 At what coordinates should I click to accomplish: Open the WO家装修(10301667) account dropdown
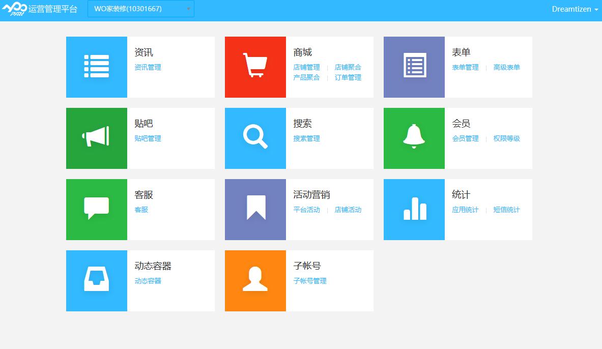tap(140, 9)
